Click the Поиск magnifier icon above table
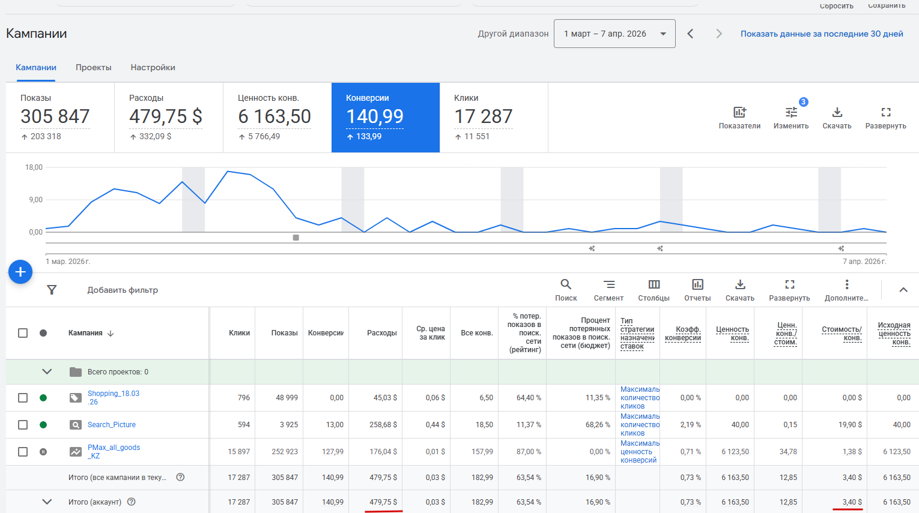 tap(566, 284)
